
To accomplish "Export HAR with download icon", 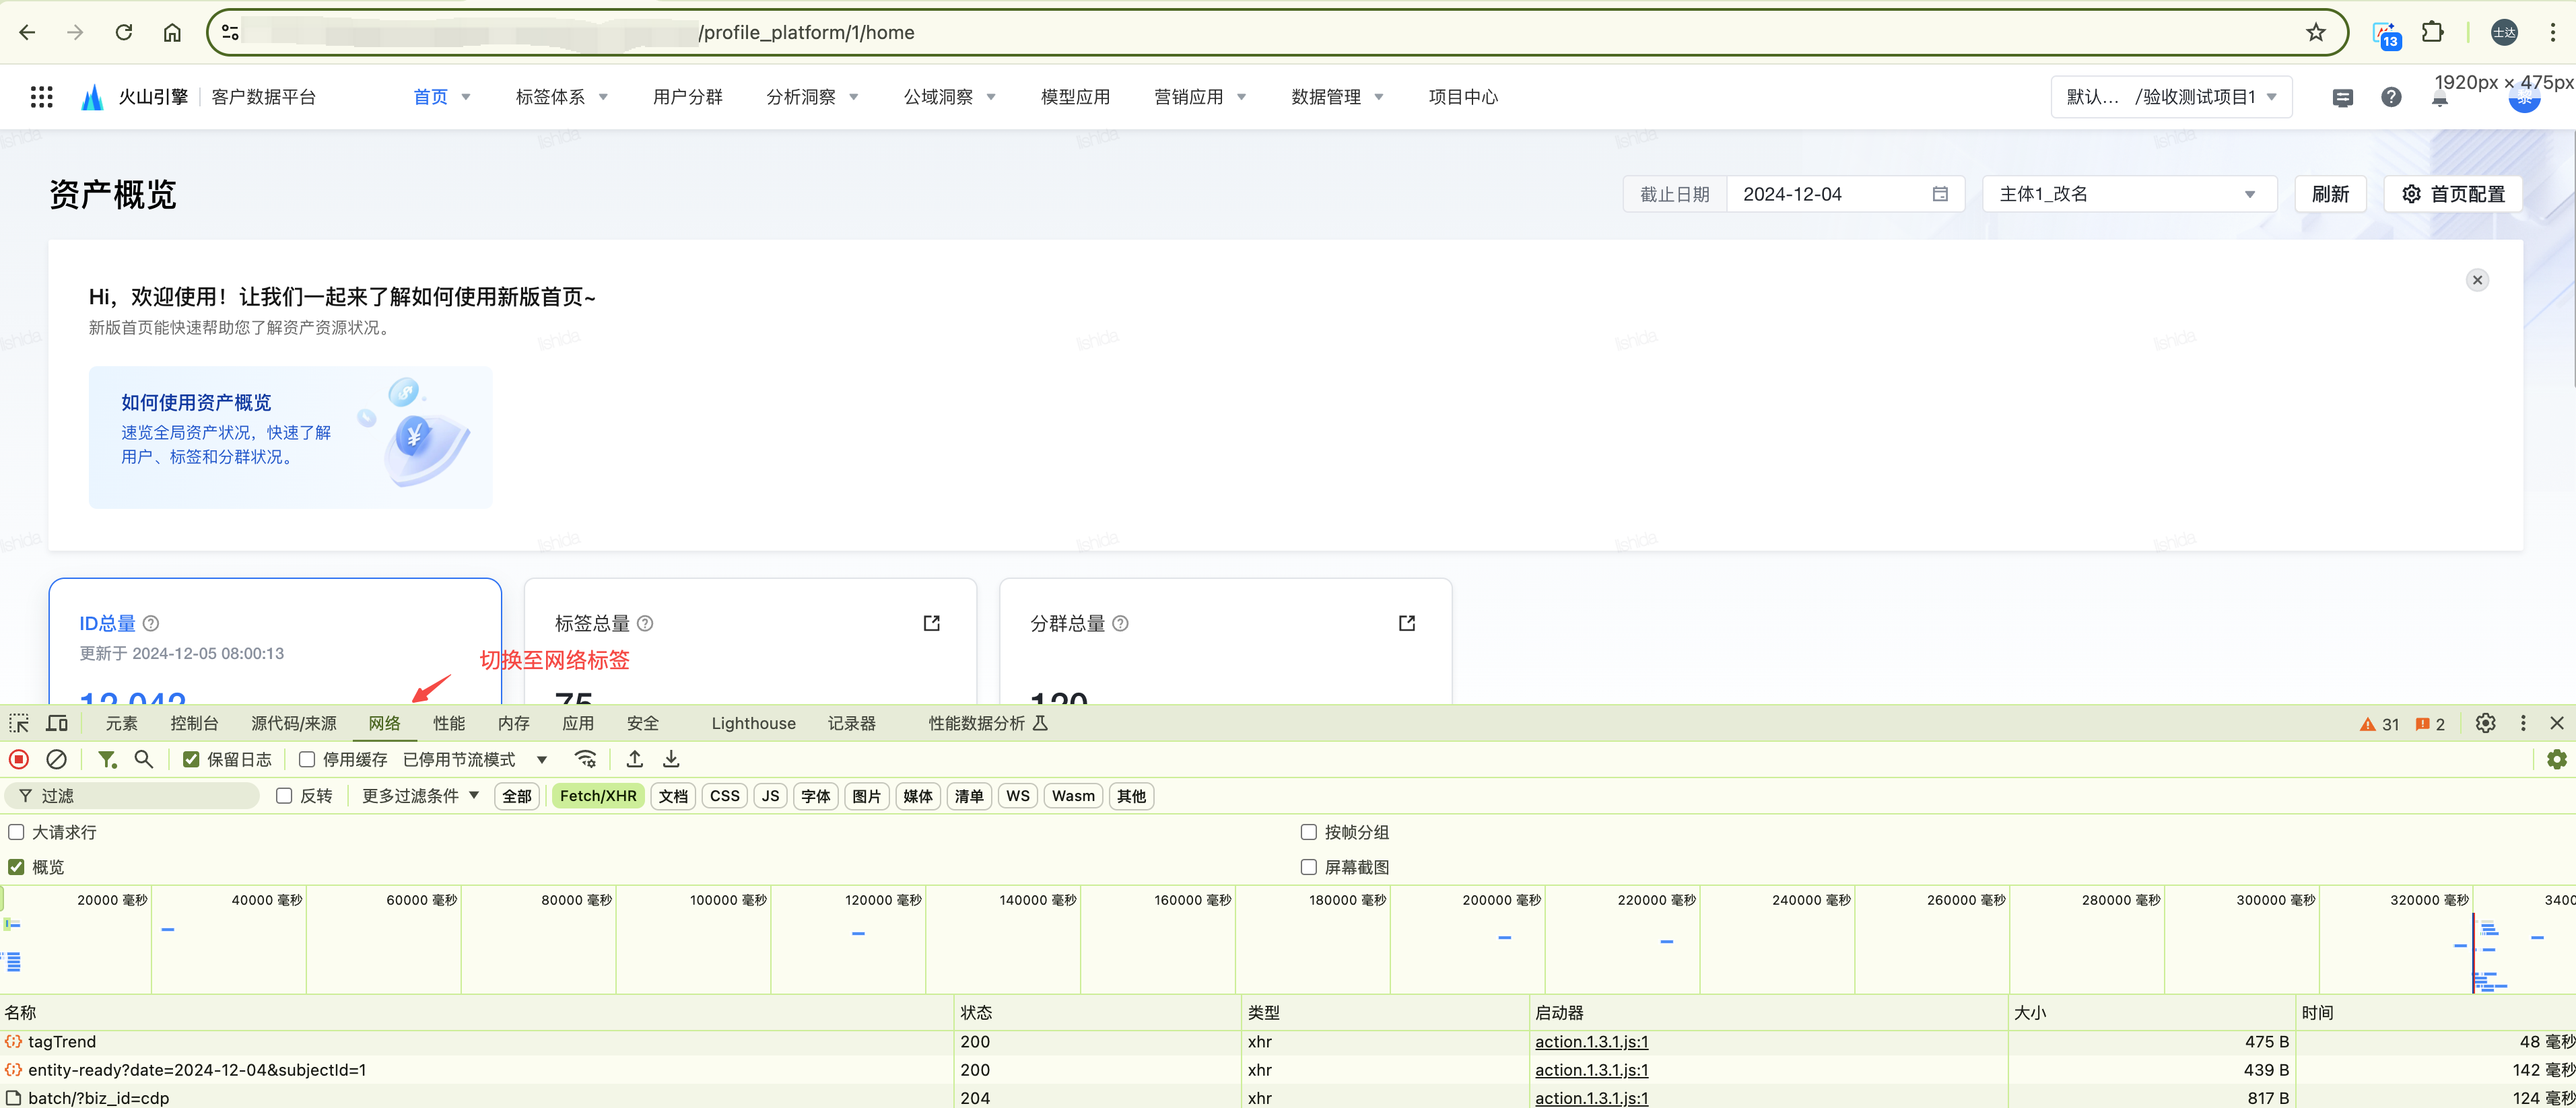I will pos(671,759).
